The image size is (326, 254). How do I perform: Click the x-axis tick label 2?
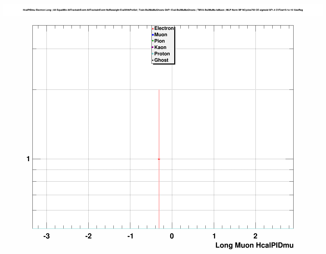tap(255, 236)
